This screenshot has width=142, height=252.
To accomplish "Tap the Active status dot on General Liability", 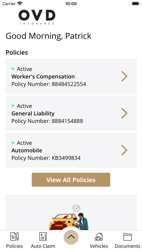I will click(x=13, y=106).
